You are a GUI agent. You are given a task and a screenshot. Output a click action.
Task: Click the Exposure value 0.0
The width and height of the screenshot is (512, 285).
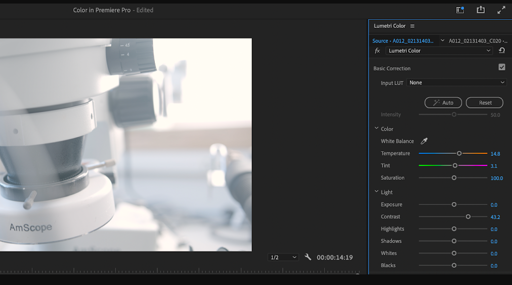tap(494, 205)
